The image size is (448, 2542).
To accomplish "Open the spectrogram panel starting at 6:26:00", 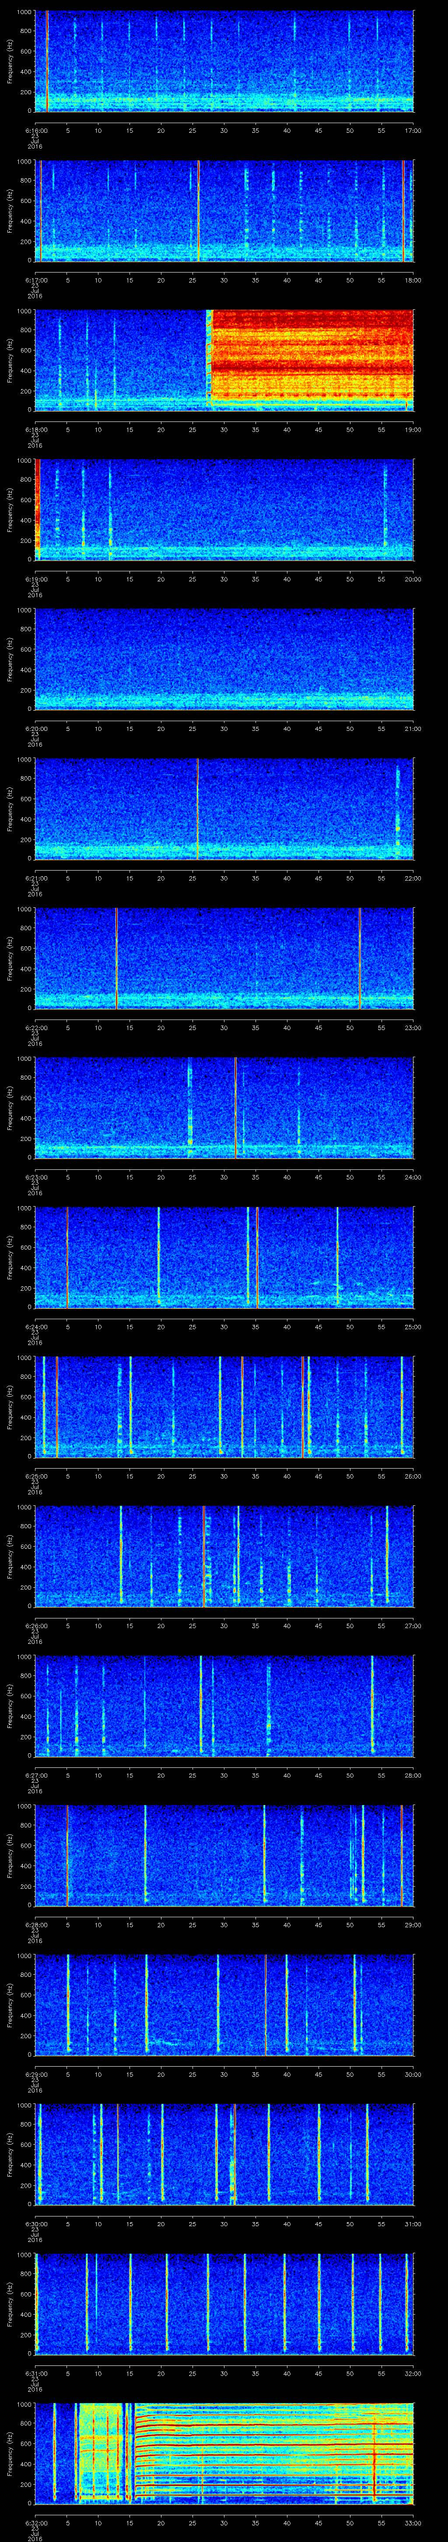I will pos(224,1557).
